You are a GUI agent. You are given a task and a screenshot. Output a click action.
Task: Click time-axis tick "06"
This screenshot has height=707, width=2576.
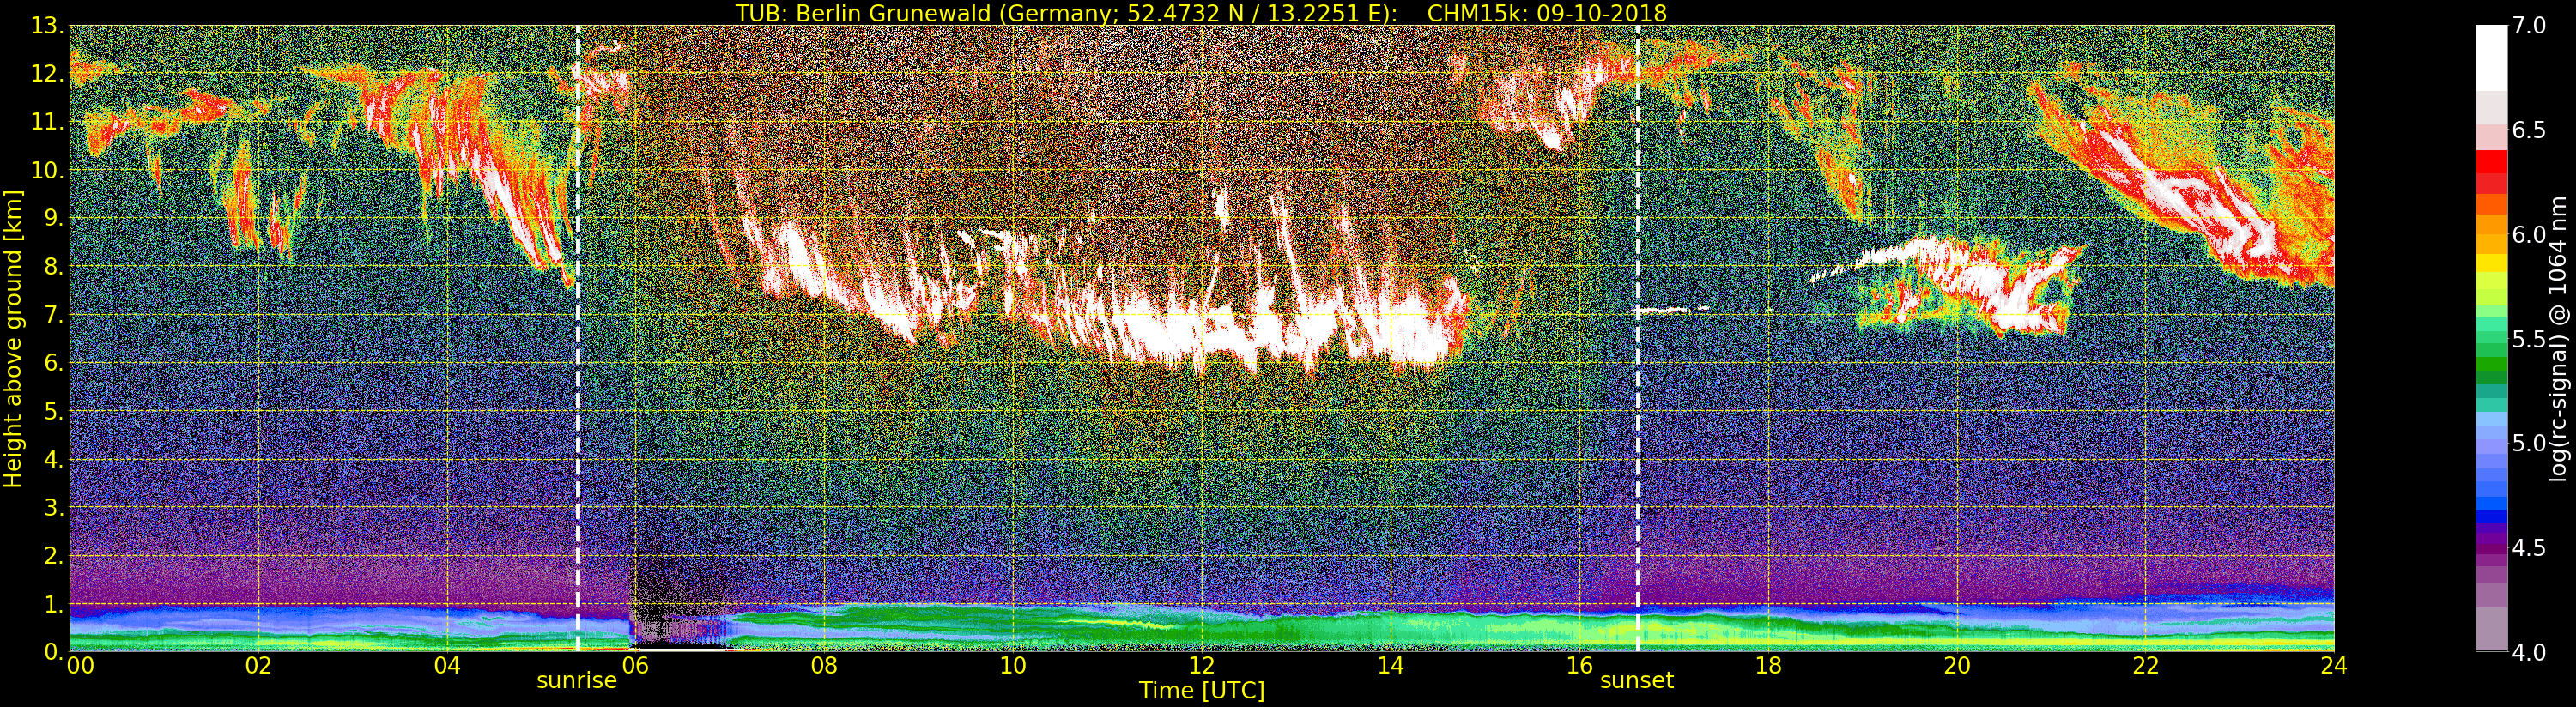(636, 666)
